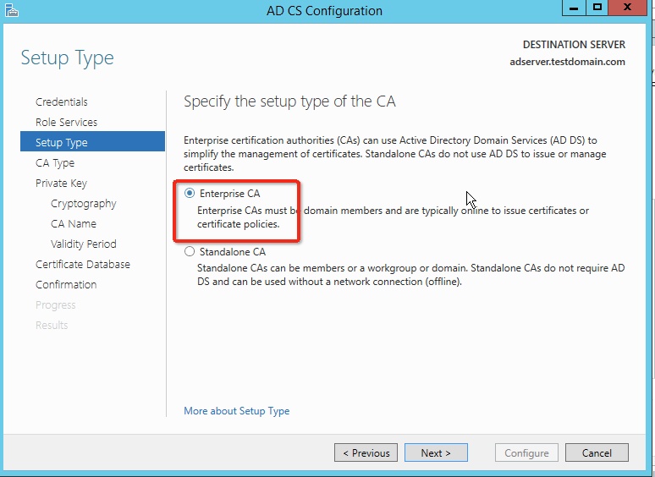Jump to Certificate Database step
This screenshot has height=477, width=655.
pos(83,264)
